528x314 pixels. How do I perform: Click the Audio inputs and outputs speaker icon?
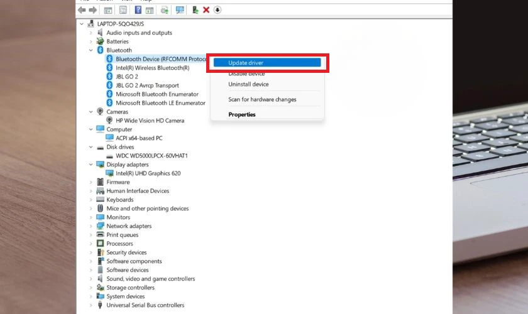[x=100, y=32]
